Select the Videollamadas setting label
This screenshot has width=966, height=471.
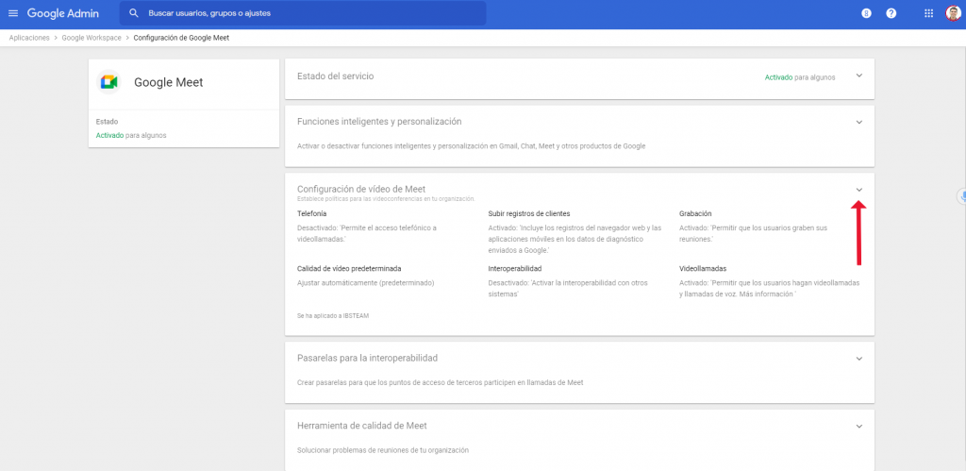[703, 269]
